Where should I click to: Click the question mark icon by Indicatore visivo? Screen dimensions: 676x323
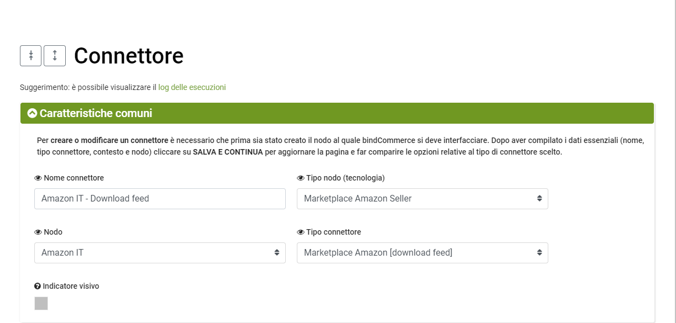[38, 286]
